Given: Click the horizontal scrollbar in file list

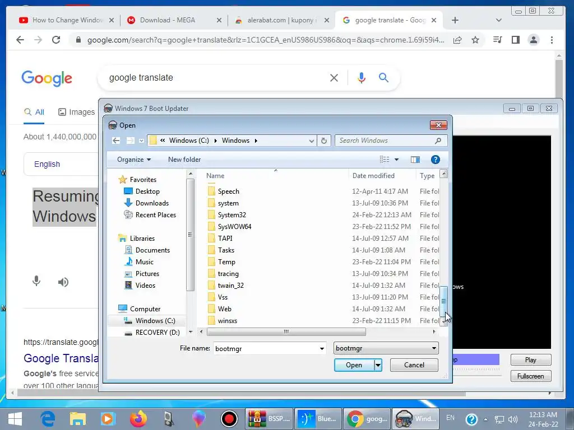Looking at the screenshot, I should 286,331.
